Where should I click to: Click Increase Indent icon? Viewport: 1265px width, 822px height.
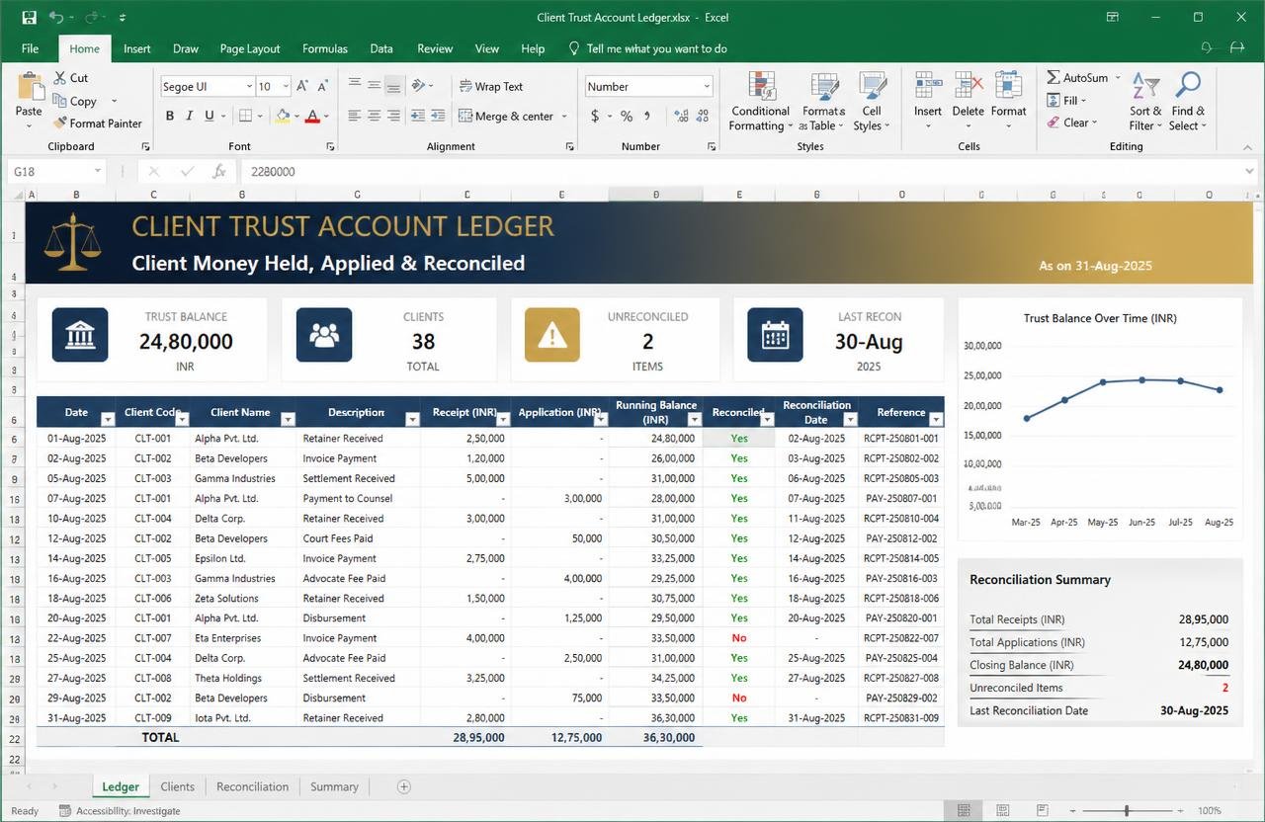pyautogui.click(x=439, y=116)
